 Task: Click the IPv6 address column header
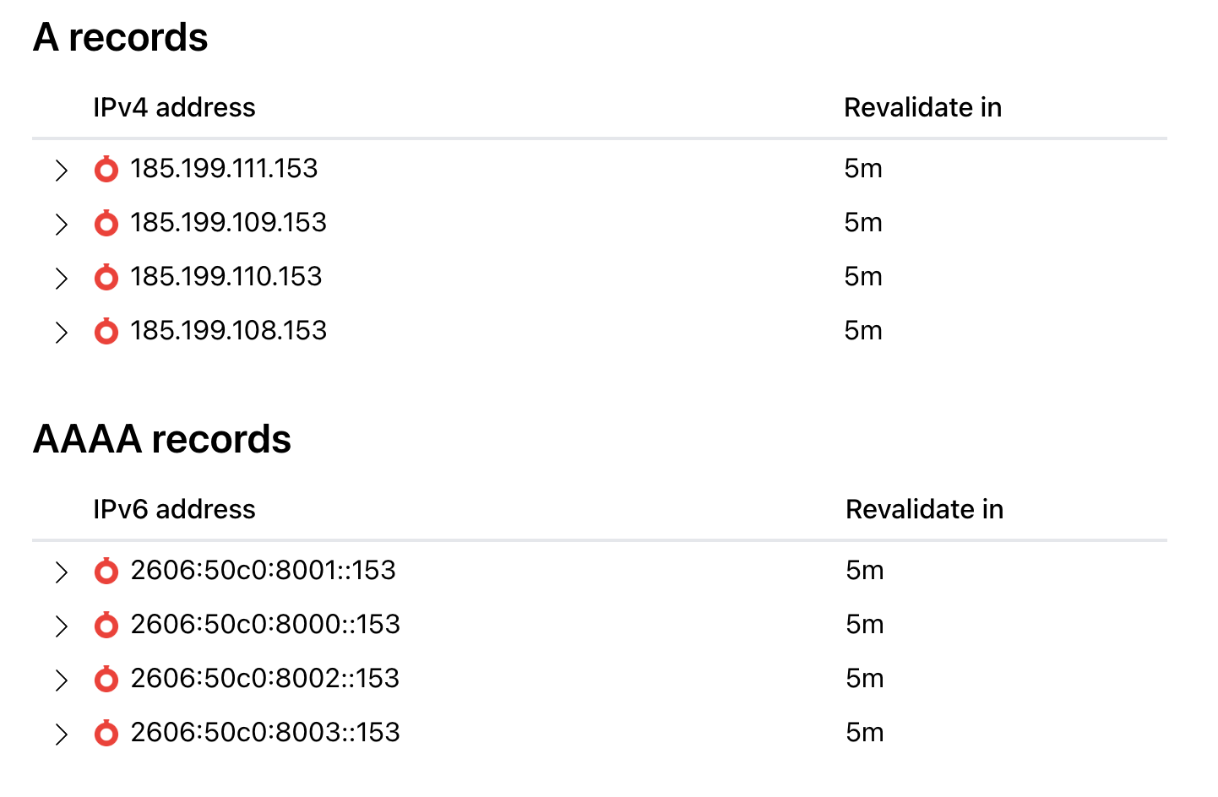point(174,509)
